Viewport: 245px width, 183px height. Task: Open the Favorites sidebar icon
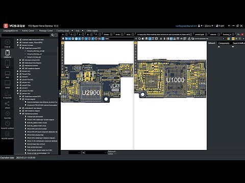click(x=7, y=115)
